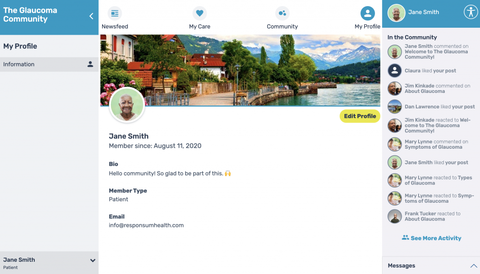Click the lakeside cover banner image
Screen dimensions: 480x274
tap(240, 70)
